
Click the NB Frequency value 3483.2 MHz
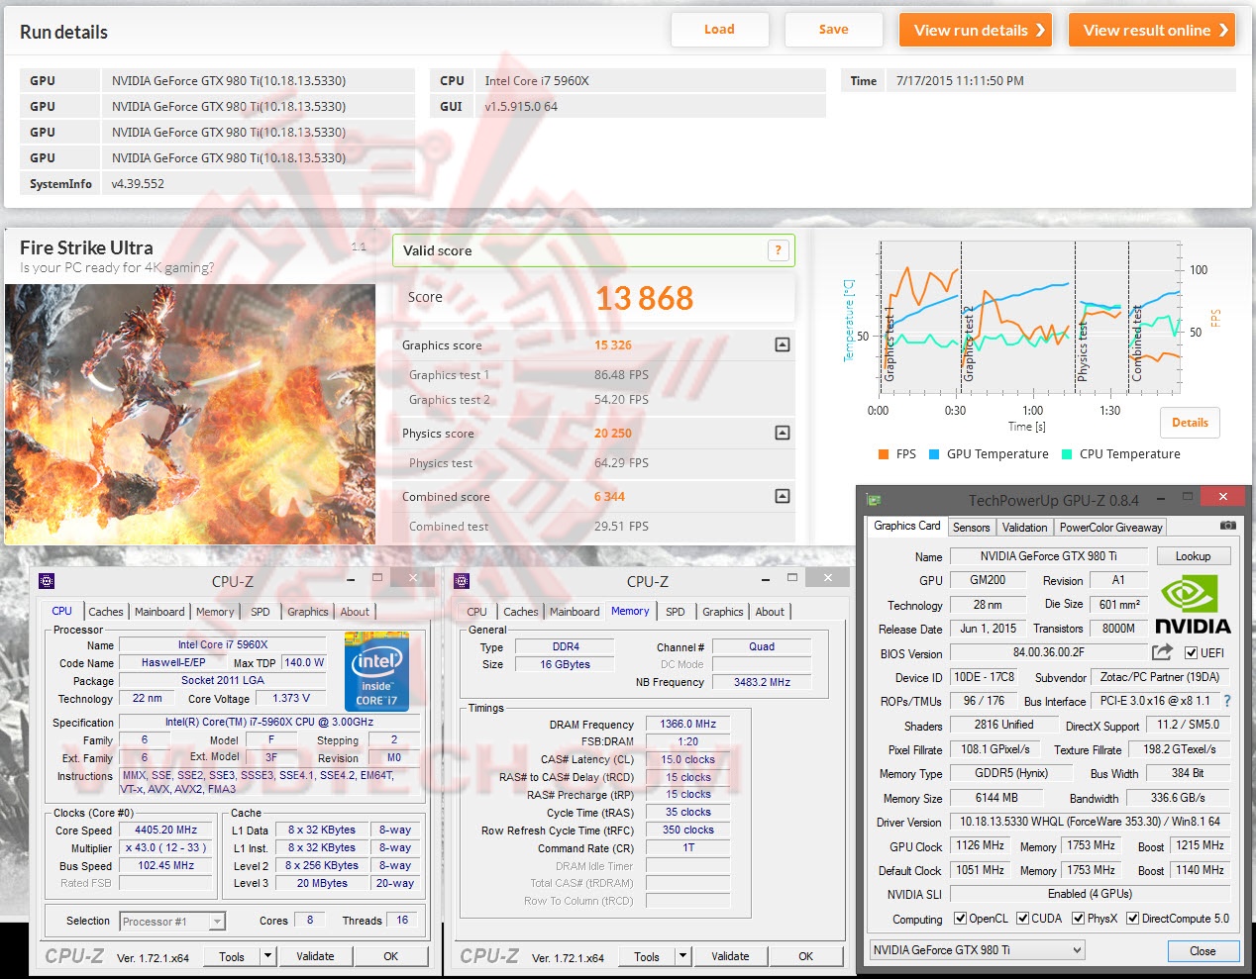tap(762, 682)
